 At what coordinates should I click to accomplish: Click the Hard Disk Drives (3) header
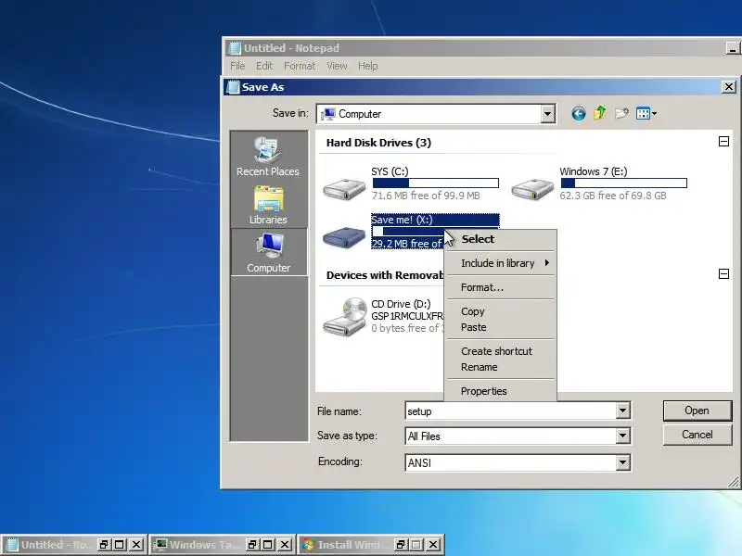pyautogui.click(x=378, y=143)
